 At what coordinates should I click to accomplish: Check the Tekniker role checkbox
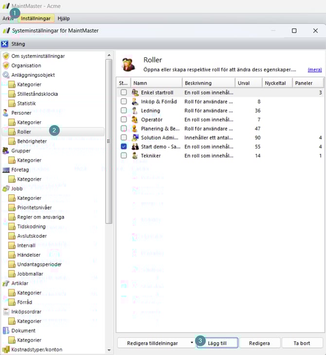(124, 156)
